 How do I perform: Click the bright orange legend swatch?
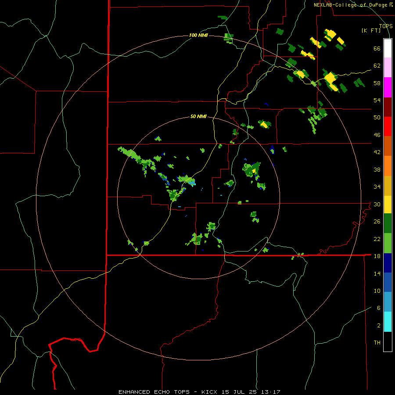[388, 166]
